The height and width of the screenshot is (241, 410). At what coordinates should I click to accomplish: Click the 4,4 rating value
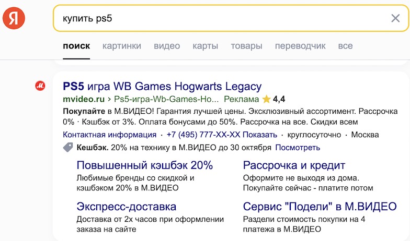(x=279, y=99)
